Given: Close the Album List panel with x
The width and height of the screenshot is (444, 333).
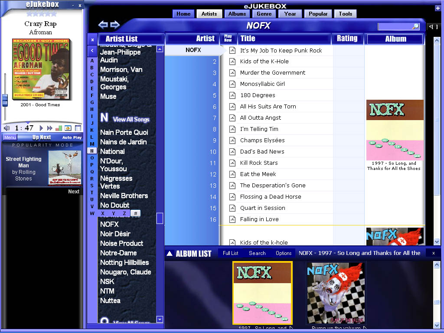Looking at the screenshot, I should [434, 253].
